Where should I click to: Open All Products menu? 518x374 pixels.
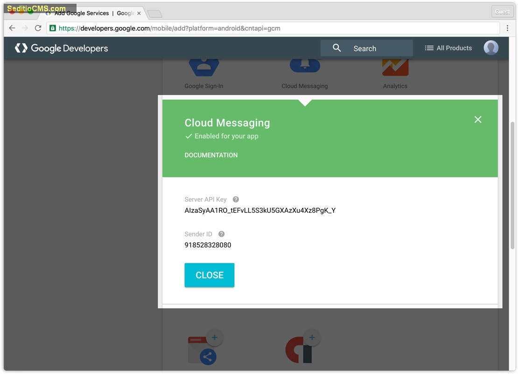pos(448,48)
